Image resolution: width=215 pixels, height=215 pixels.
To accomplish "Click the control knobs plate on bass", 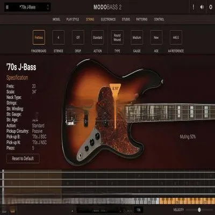I will 89,144.
